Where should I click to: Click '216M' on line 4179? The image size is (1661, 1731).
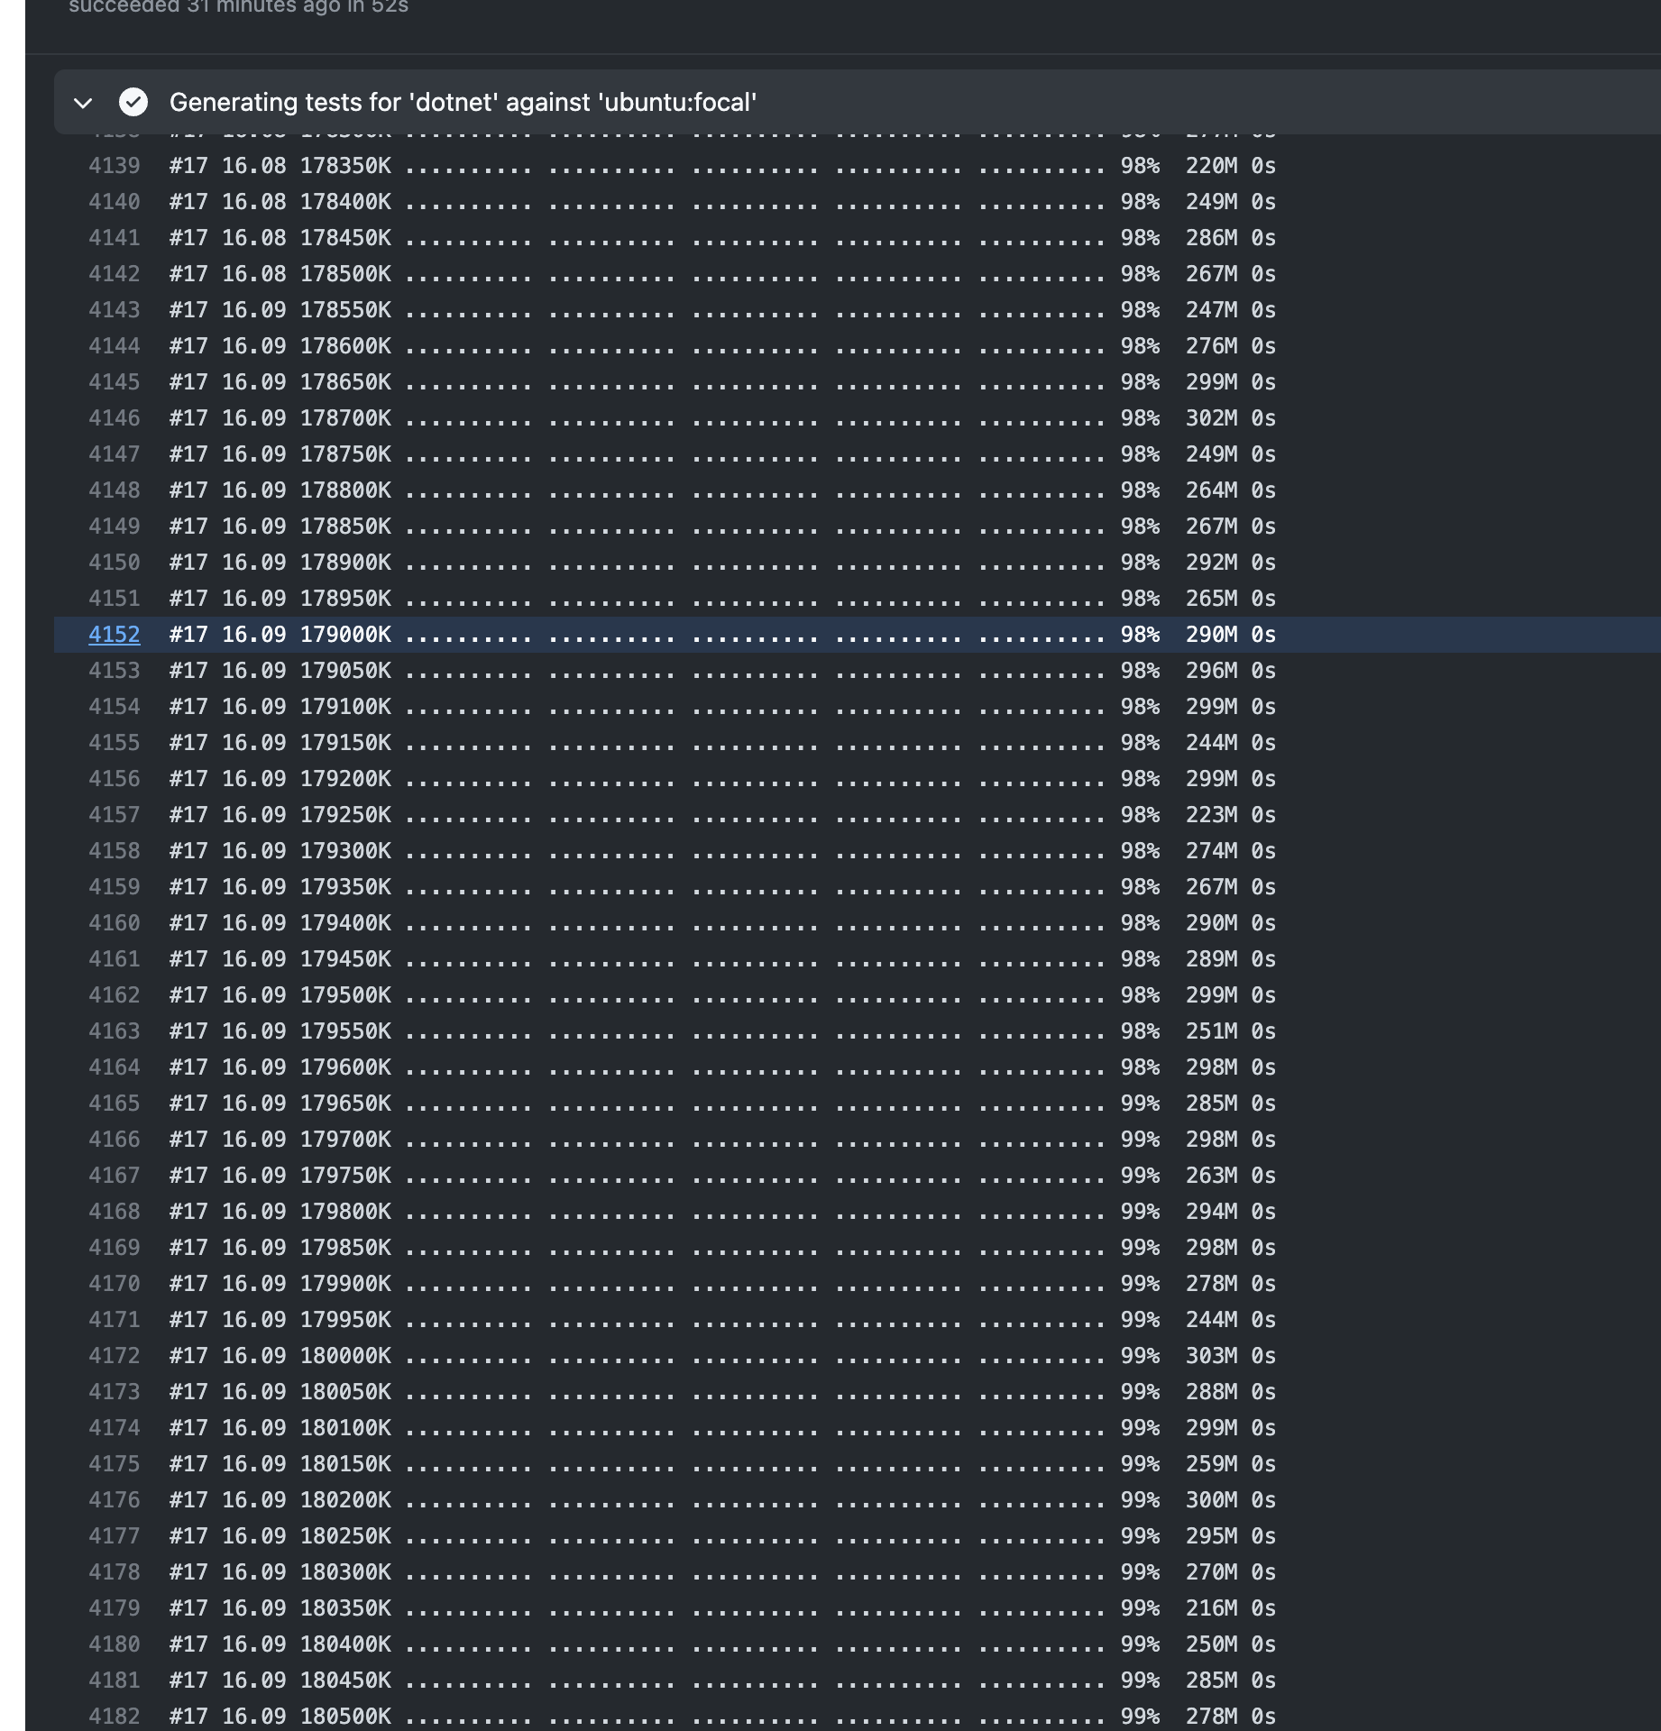(1211, 1608)
